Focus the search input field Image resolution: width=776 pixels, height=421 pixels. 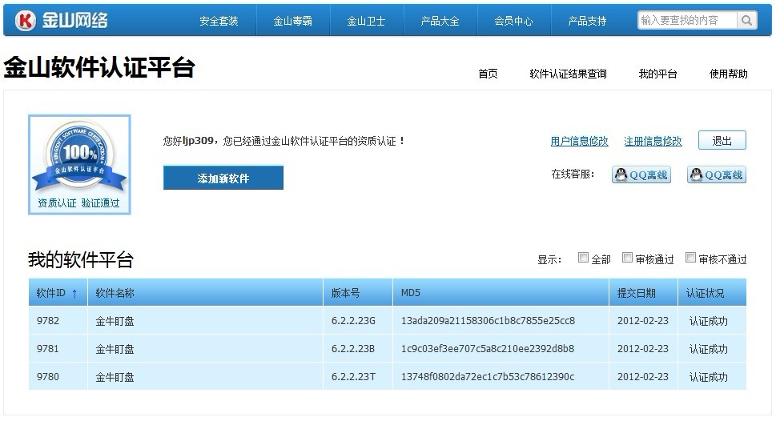pos(687,20)
